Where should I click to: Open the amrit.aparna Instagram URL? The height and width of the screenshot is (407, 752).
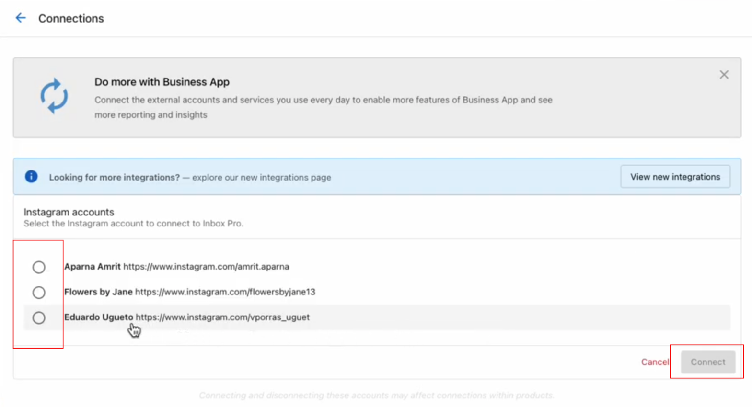pyautogui.click(x=206, y=267)
